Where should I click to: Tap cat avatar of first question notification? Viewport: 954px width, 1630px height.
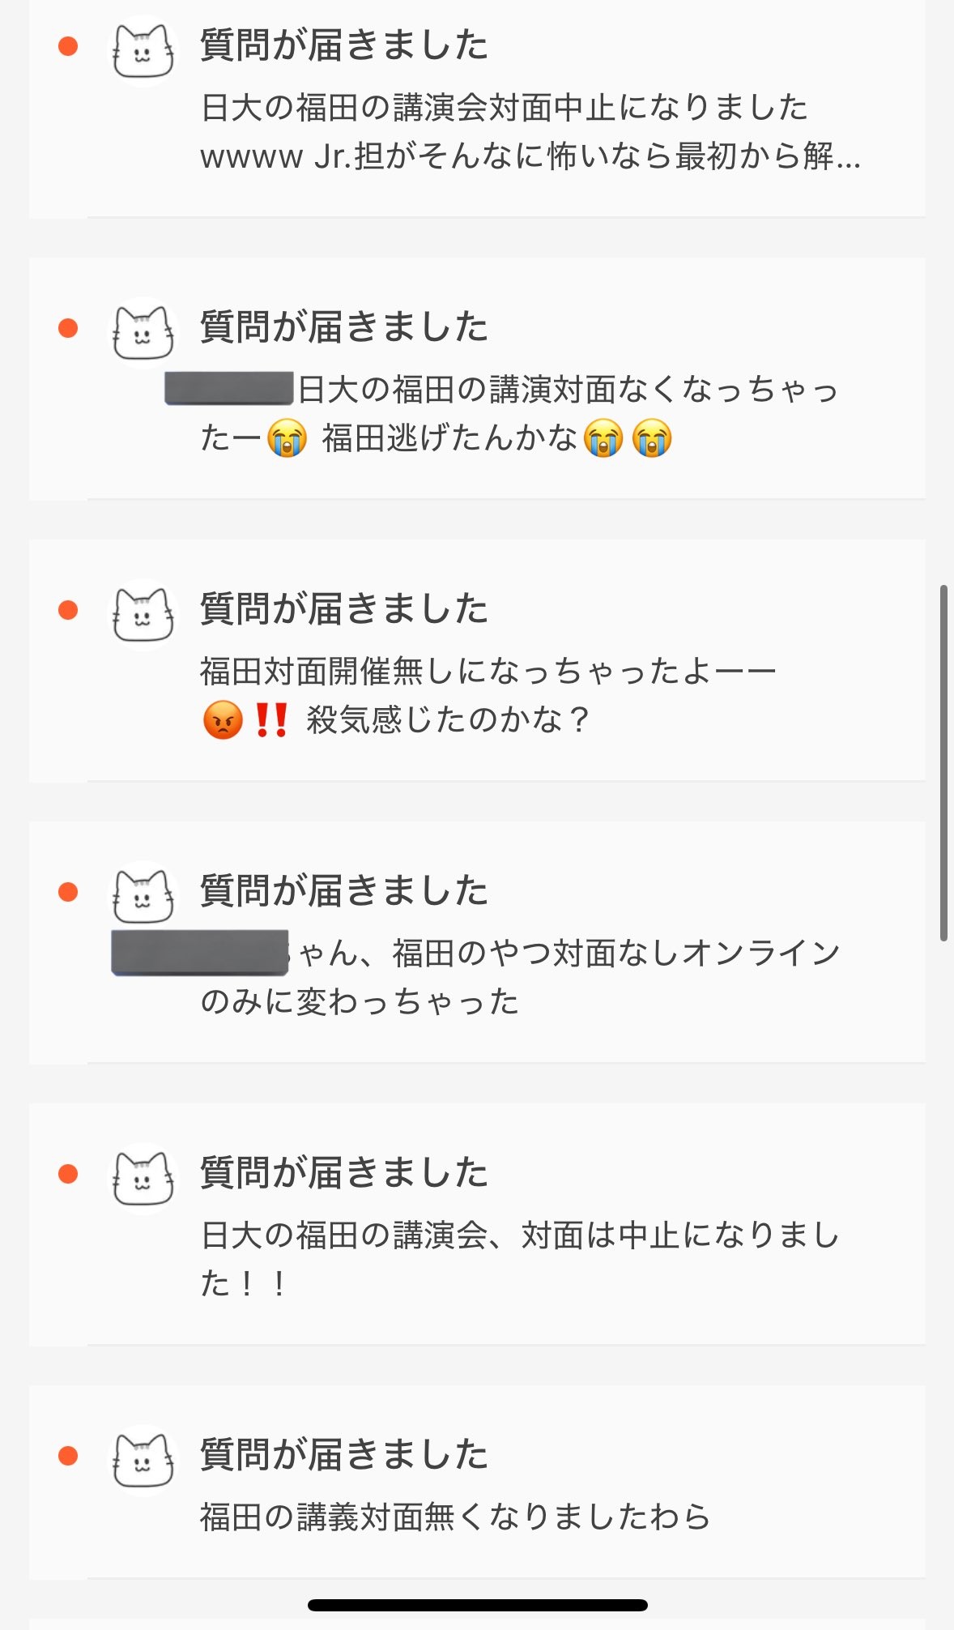(143, 50)
